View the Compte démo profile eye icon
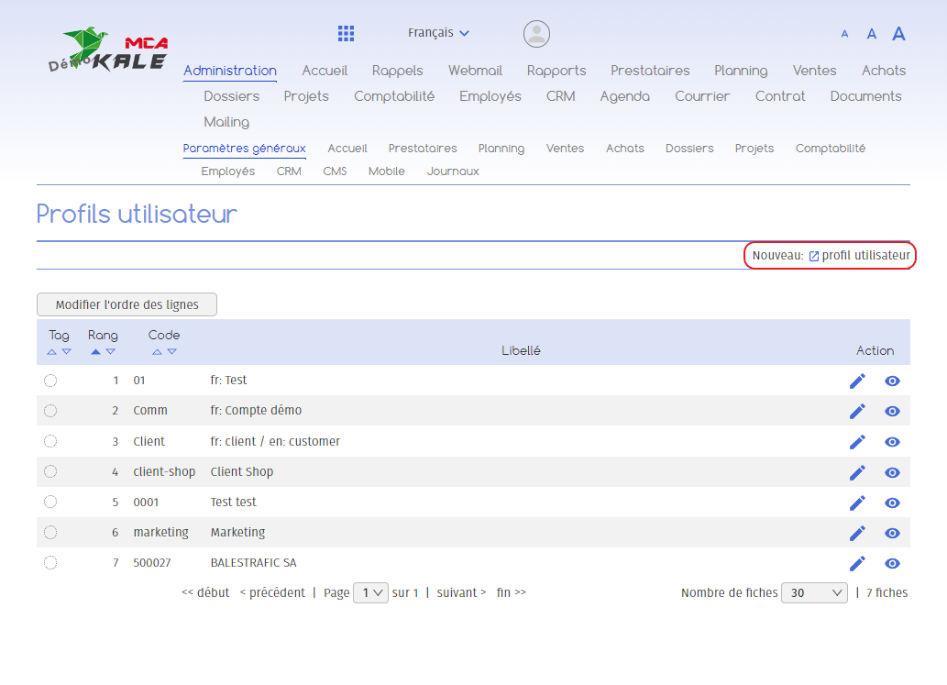 point(892,411)
